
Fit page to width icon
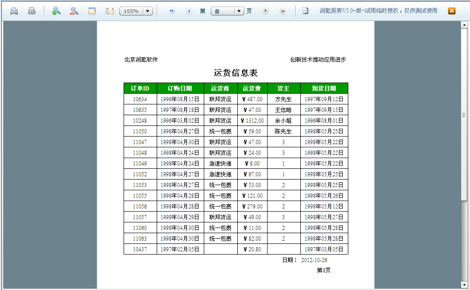coord(92,11)
